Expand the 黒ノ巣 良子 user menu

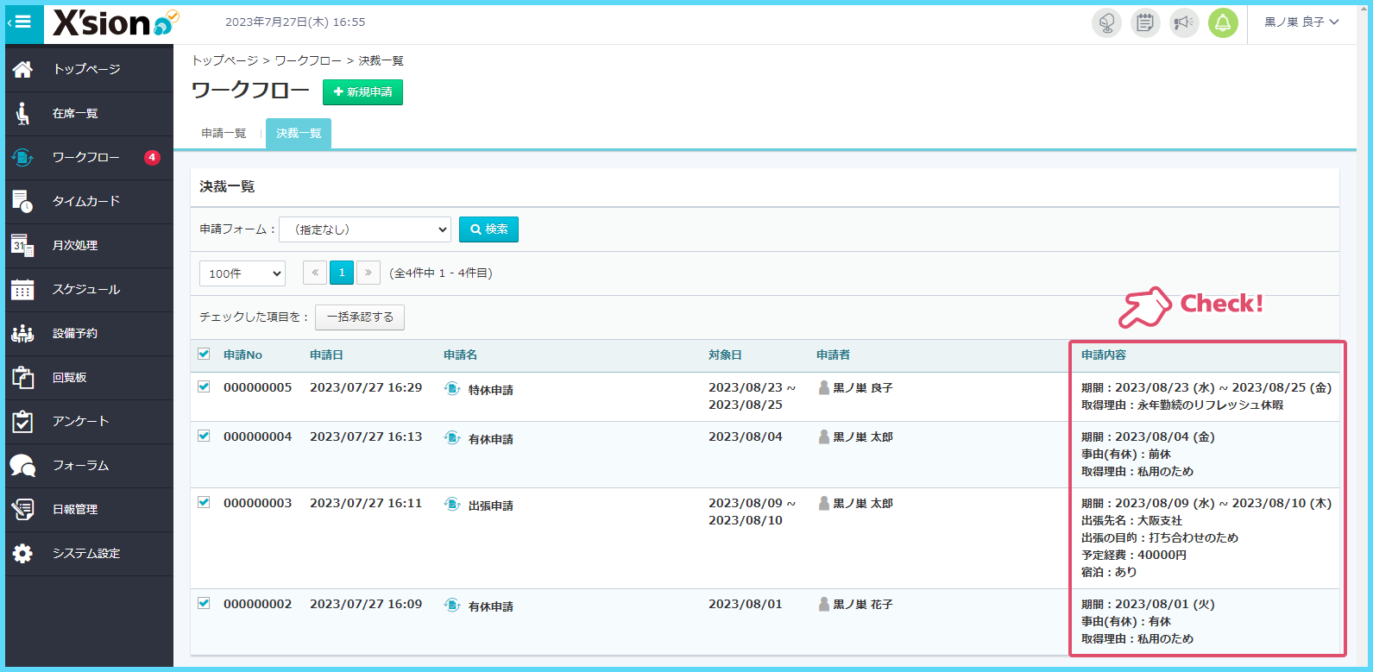pos(1301,22)
